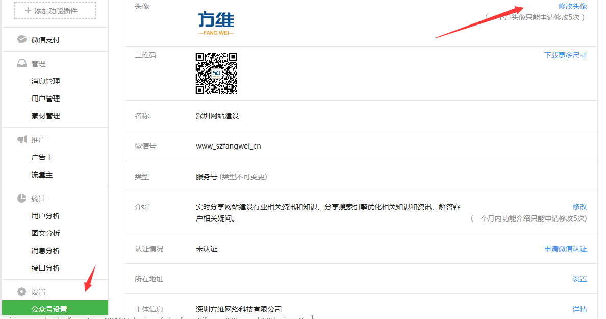Click the Statistics pie chart icon

coord(21,199)
